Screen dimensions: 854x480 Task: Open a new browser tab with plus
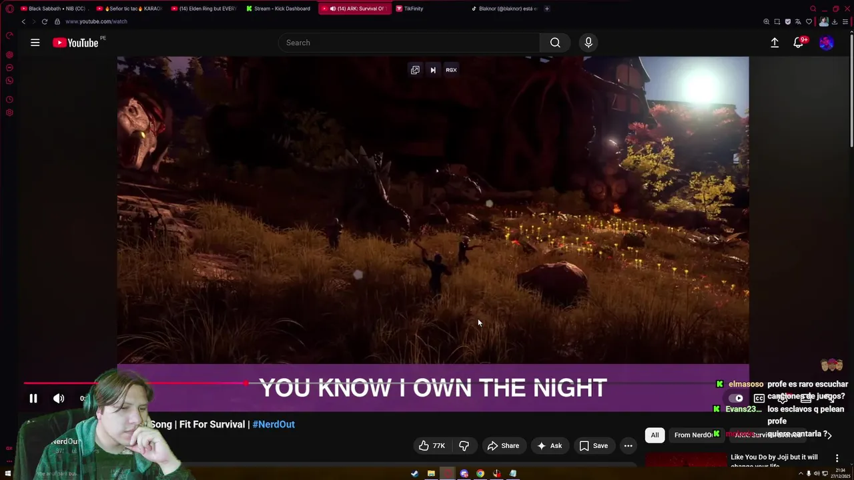(546, 9)
